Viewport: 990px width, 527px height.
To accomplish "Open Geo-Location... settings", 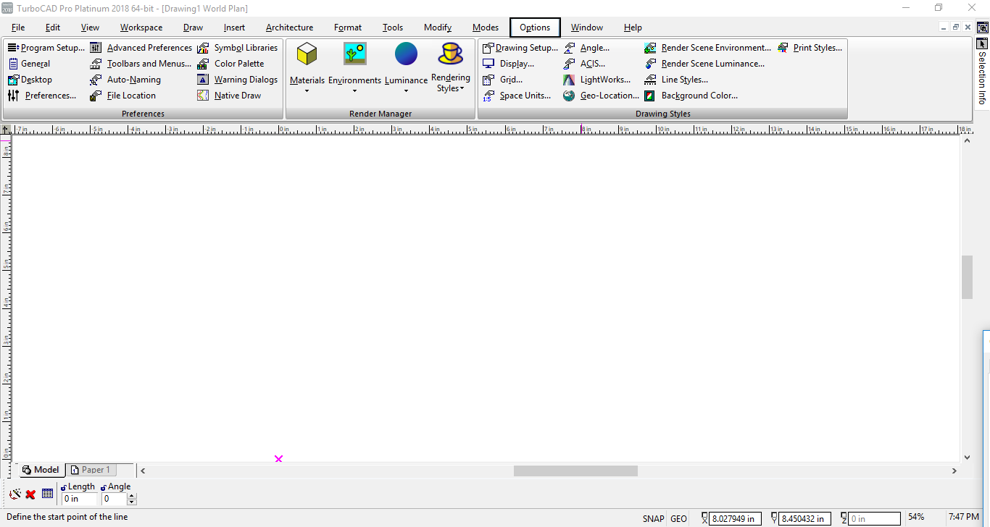I will pos(601,96).
